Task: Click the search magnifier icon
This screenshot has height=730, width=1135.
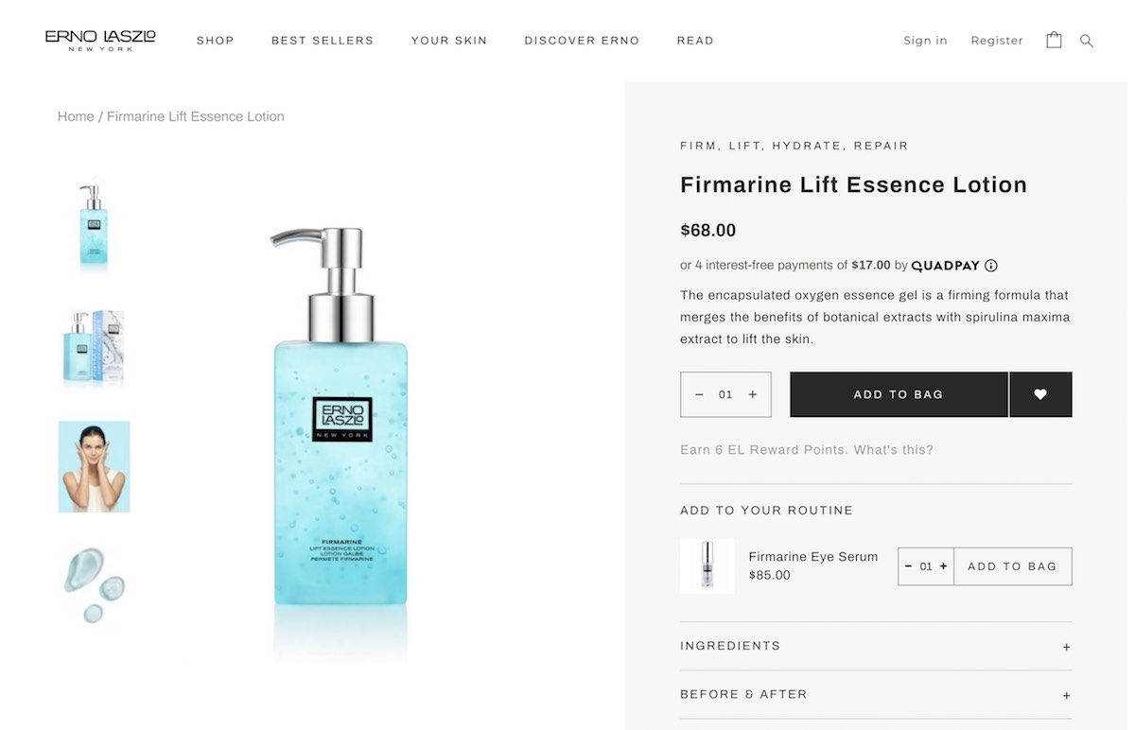Action: pos(1087,41)
